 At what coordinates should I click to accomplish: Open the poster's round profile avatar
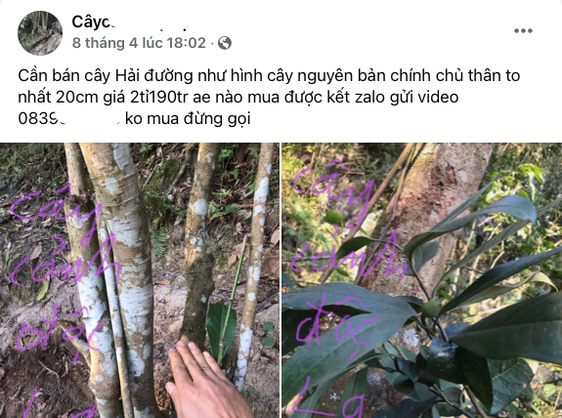40,33
